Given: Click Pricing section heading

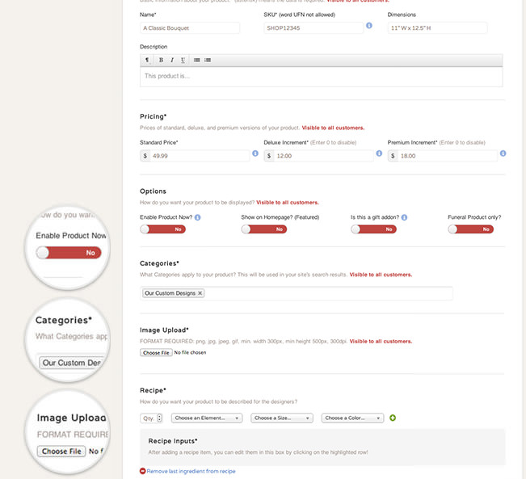Looking at the screenshot, I should point(154,116).
